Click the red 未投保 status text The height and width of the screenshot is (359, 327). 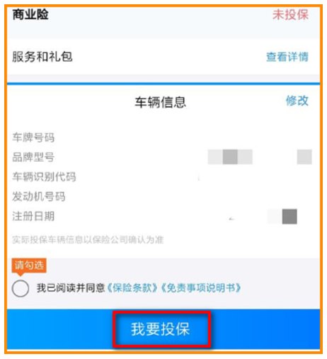point(290,15)
